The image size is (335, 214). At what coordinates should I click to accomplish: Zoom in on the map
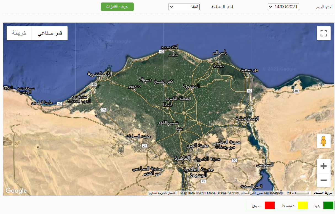tap(323, 166)
